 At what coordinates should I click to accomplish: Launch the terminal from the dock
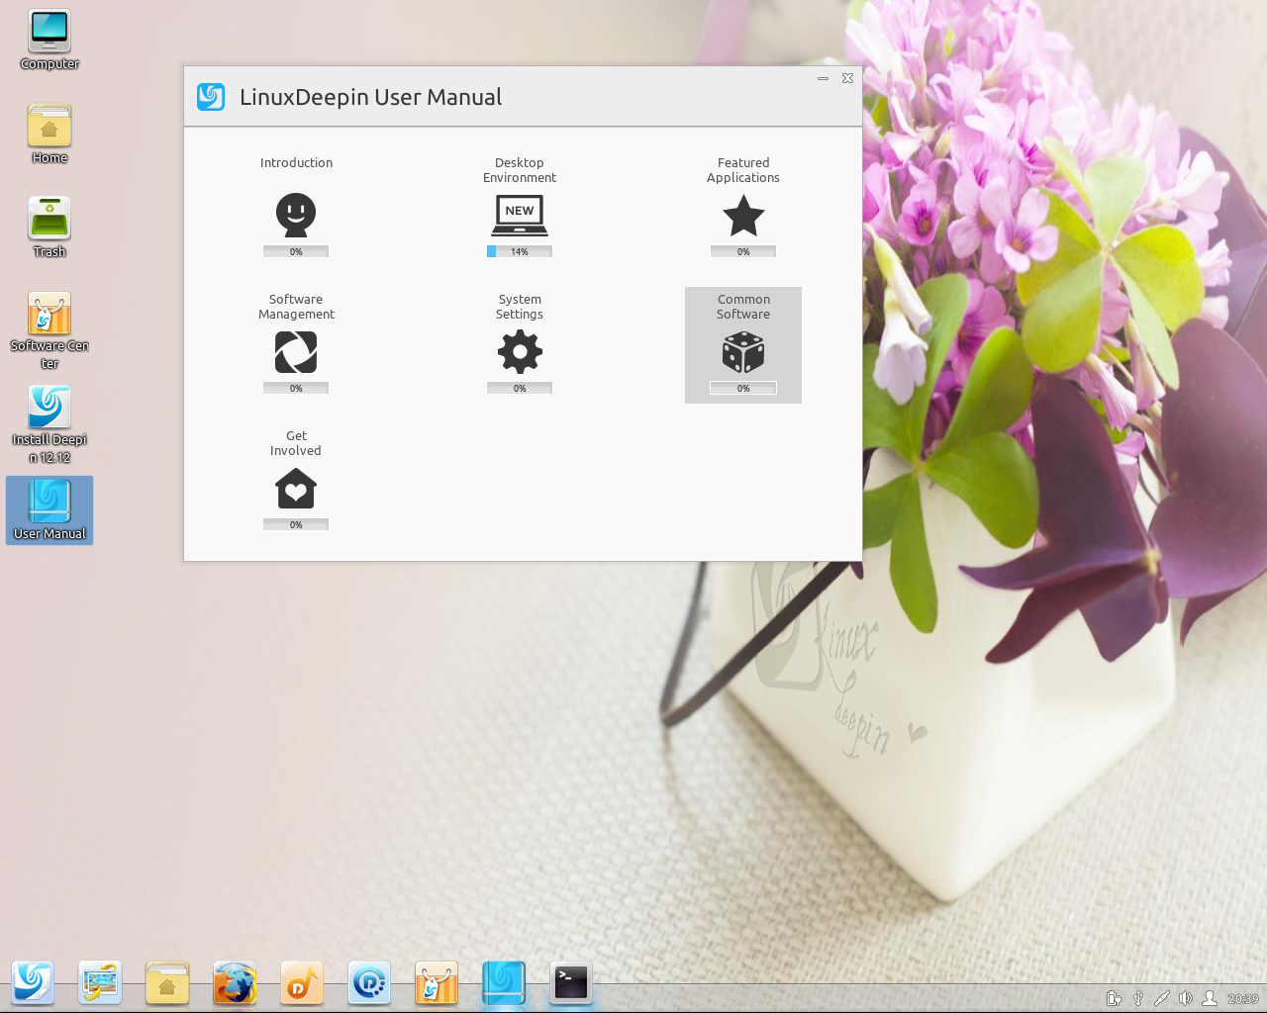point(571,982)
